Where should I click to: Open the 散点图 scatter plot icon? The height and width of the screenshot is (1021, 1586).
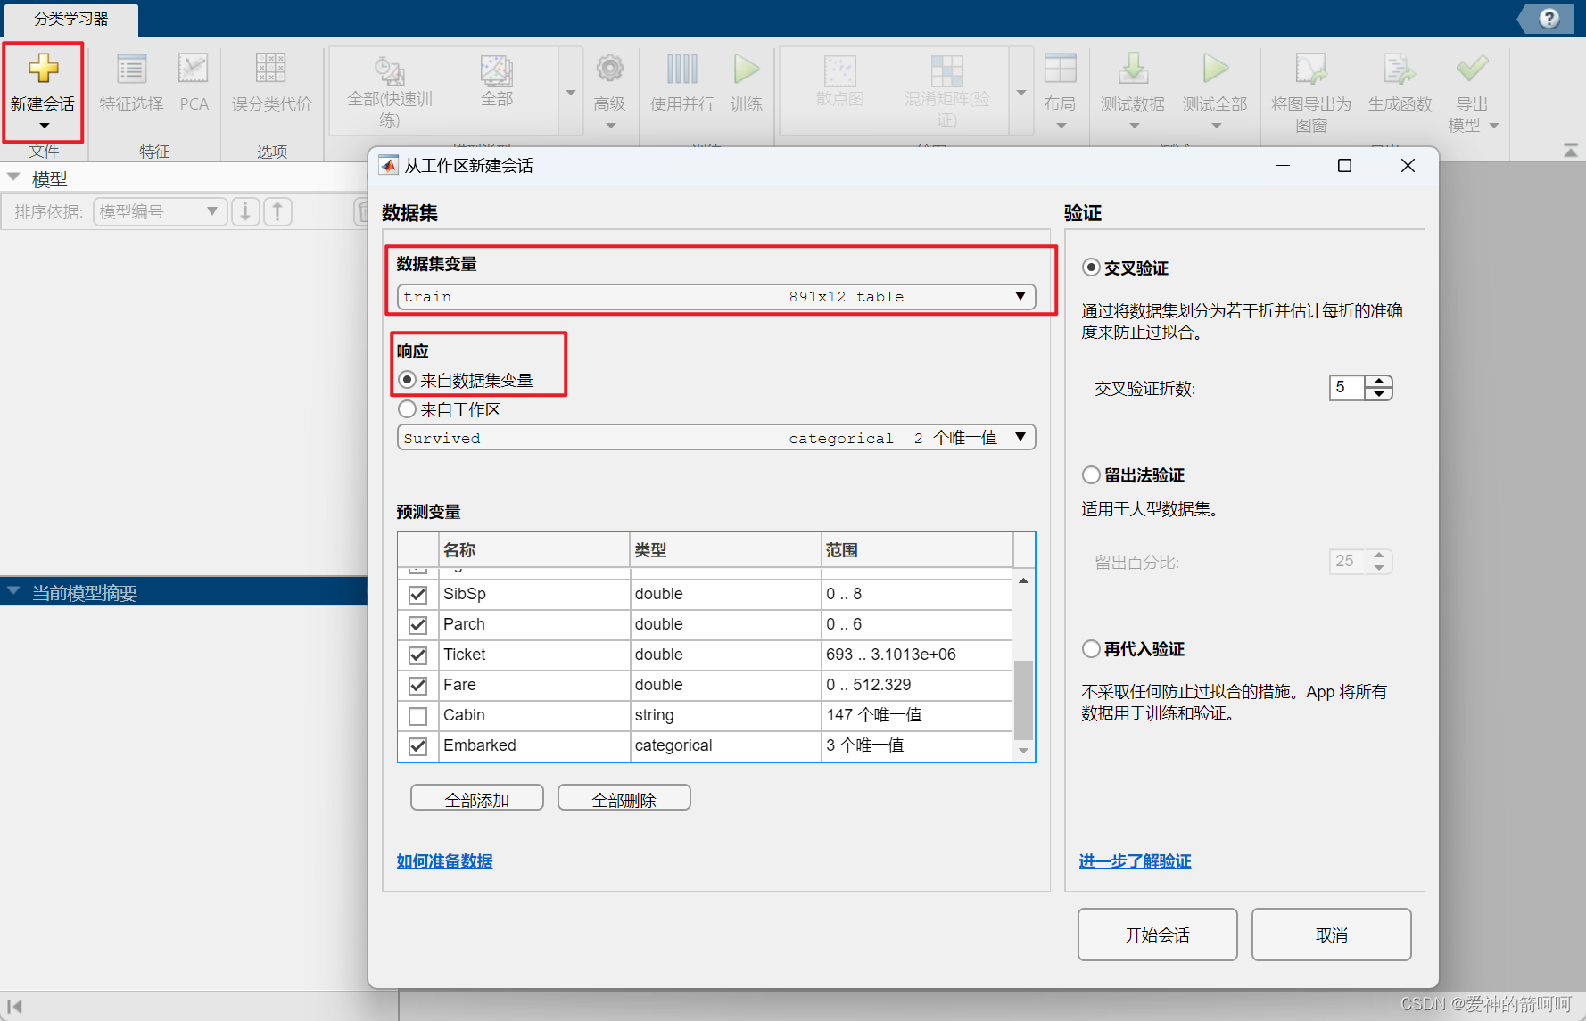(x=839, y=70)
